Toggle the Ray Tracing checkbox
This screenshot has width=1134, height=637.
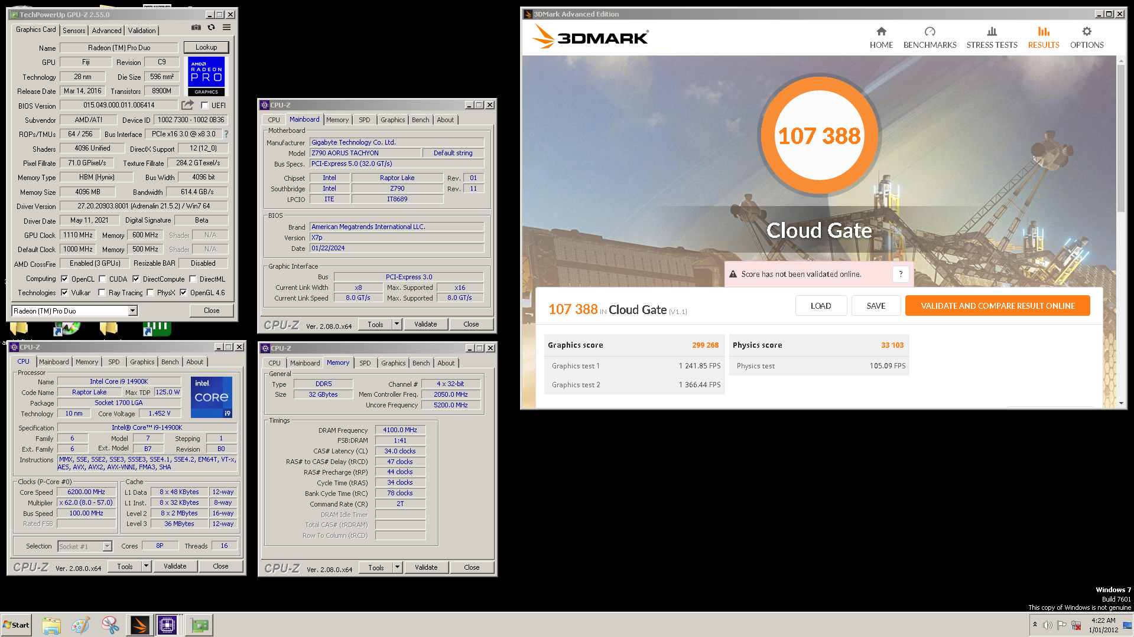pos(102,292)
